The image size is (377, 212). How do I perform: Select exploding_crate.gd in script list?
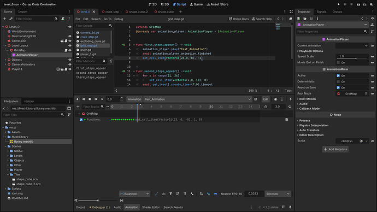[x=93, y=41]
